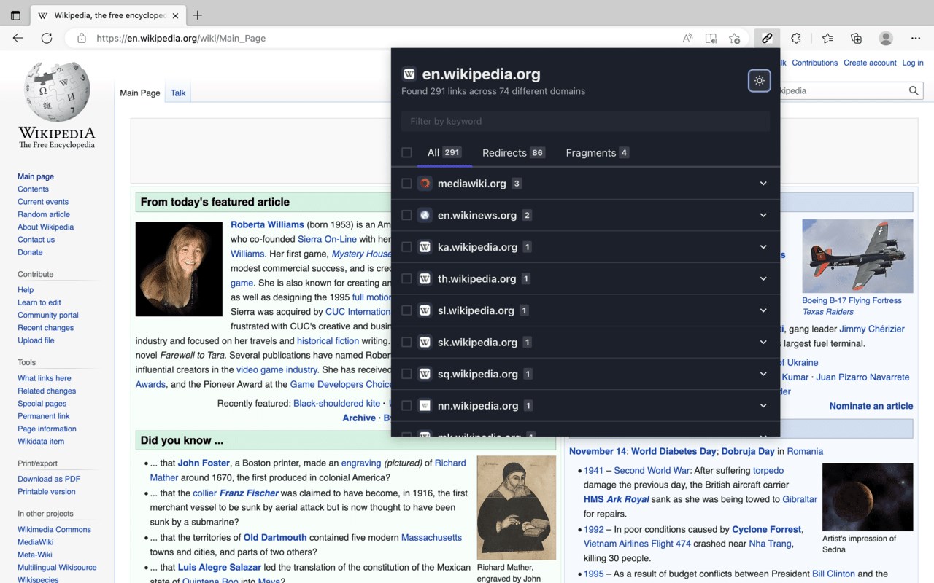Click the mediawiki.org favicon

point(425,184)
